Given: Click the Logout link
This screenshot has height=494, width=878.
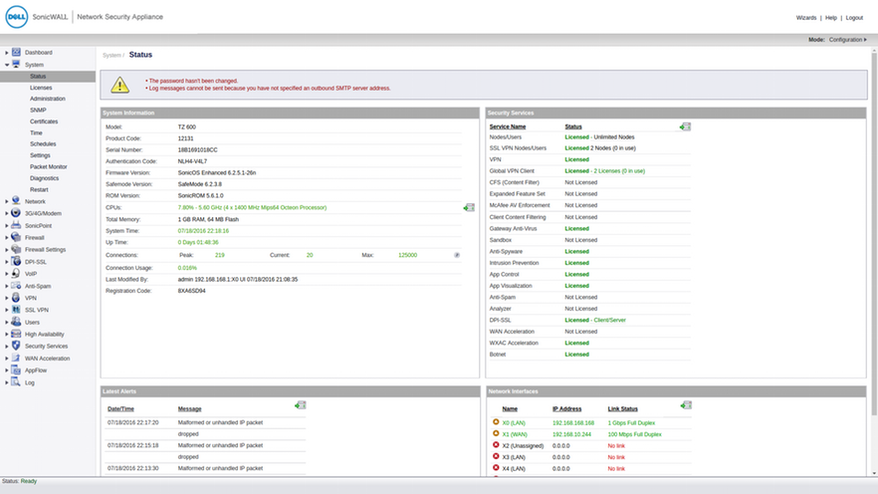Looking at the screenshot, I should 854,18.
